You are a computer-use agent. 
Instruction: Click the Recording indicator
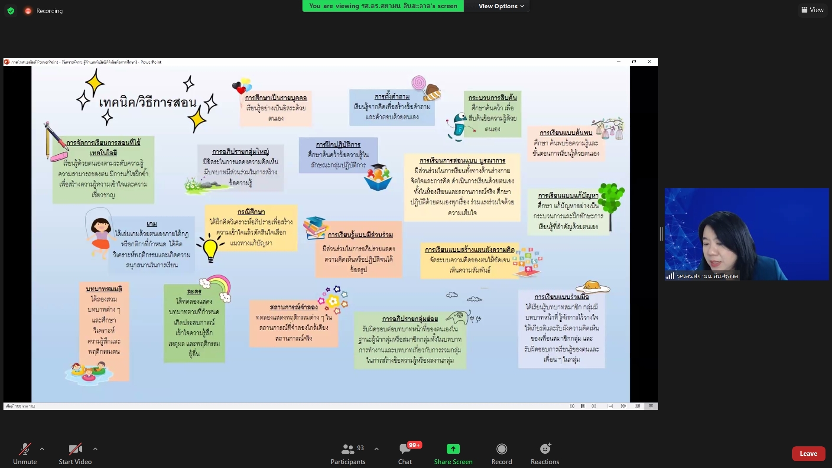pyautogui.click(x=44, y=11)
